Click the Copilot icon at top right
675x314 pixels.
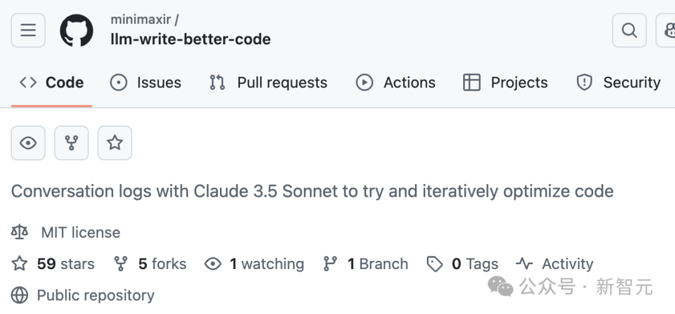click(x=667, y=30)
